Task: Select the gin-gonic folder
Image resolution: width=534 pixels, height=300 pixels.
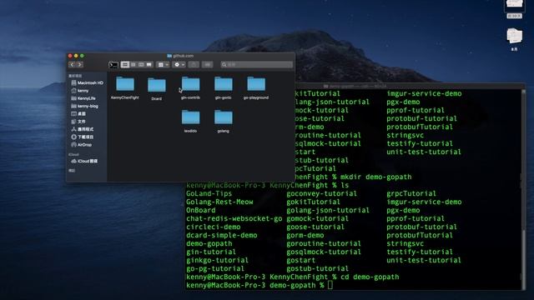Action: [224, 87]
